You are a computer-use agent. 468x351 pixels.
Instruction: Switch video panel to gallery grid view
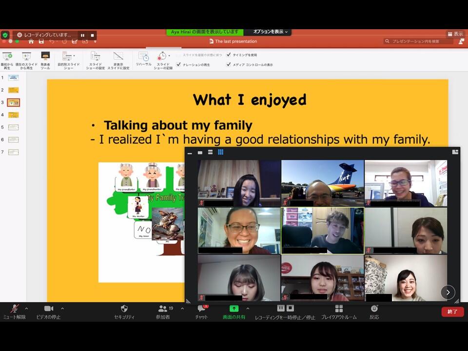point(220,152)
